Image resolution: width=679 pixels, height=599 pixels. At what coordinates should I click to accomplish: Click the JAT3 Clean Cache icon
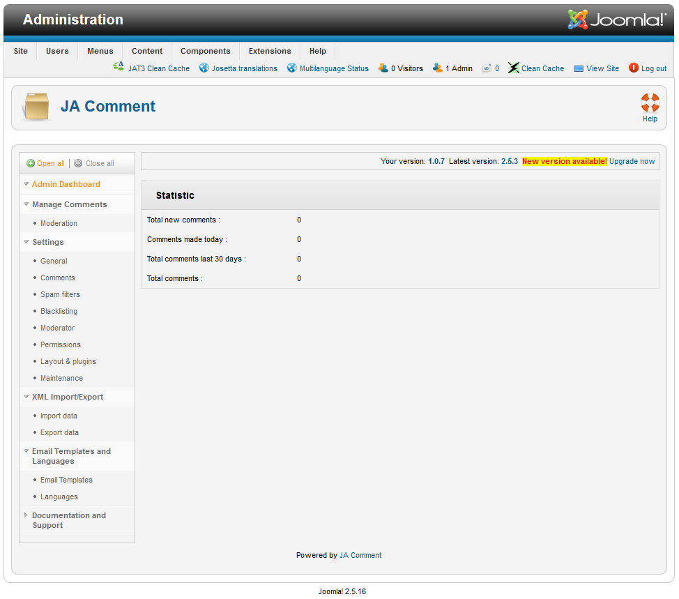[x=119, y=67]
